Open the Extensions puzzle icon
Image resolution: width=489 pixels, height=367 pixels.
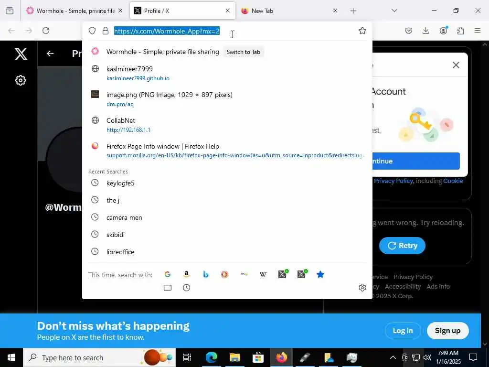(460, 31)
